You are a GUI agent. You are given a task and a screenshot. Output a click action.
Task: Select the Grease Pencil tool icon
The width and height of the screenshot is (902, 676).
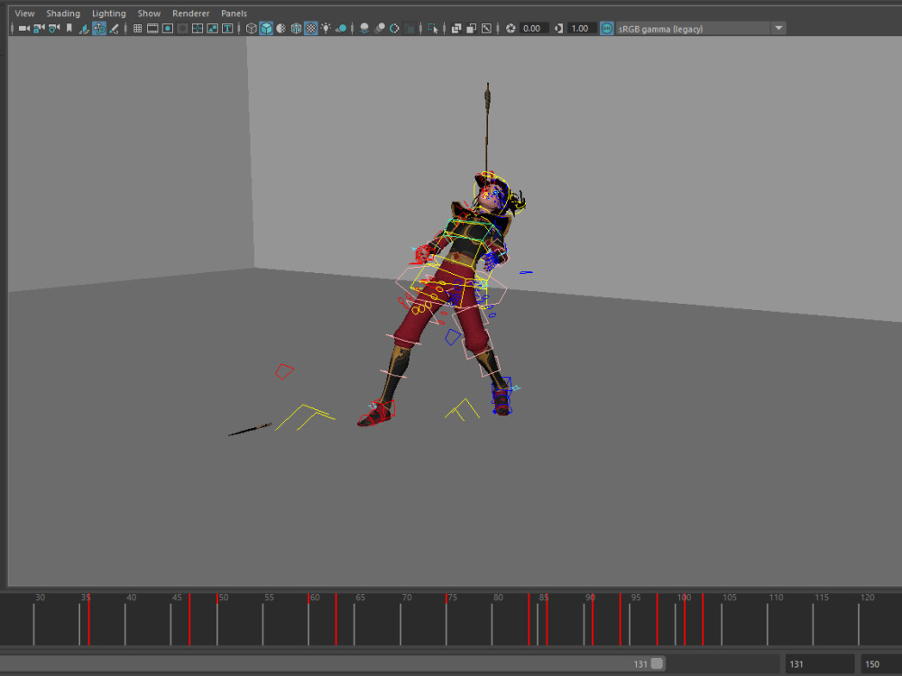[114, 28]
